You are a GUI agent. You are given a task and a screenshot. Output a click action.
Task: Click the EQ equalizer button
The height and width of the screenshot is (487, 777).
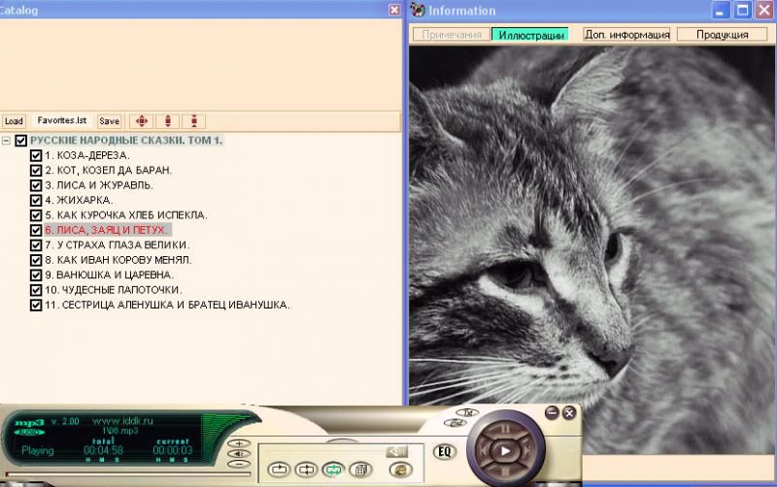[x=445, y=452]
